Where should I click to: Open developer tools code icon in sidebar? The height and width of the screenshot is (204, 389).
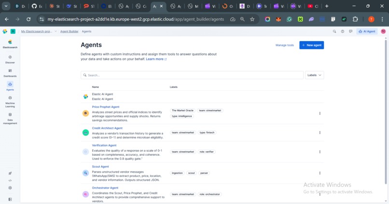coord(10,180)
